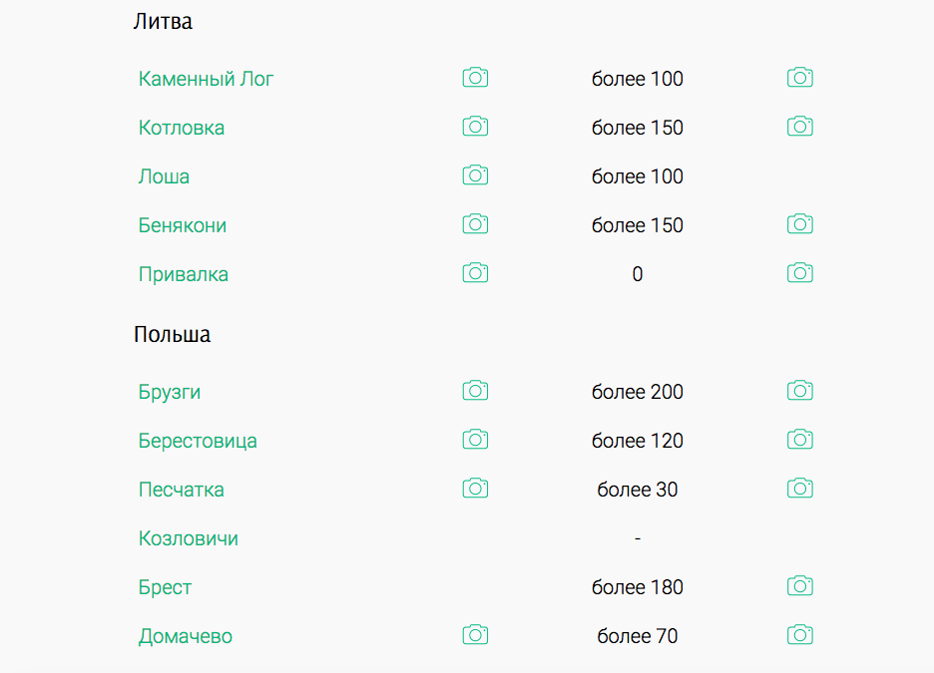Click the camera icon next to Лоша
The height and width of the screenshot is (673, 934).
[475, 175]
